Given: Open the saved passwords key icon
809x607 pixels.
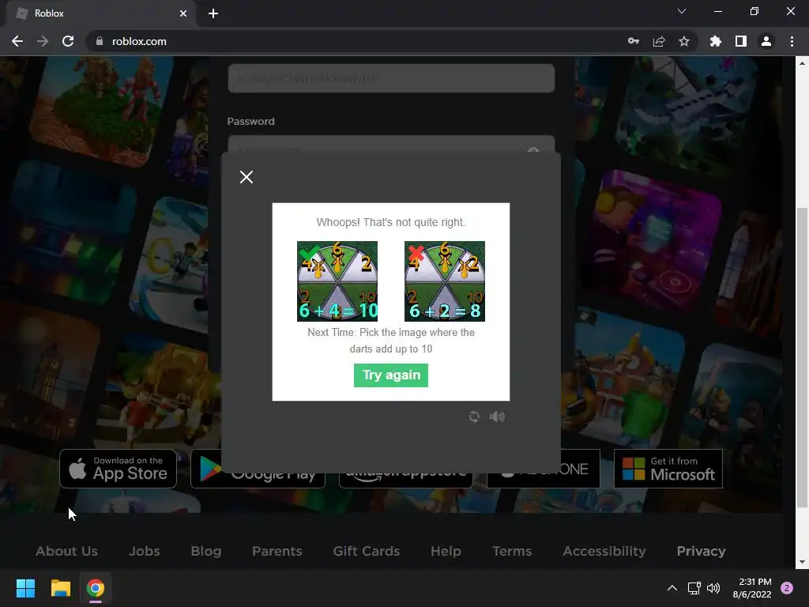Looking at the screenshot, I should click(x=634, y=41).
